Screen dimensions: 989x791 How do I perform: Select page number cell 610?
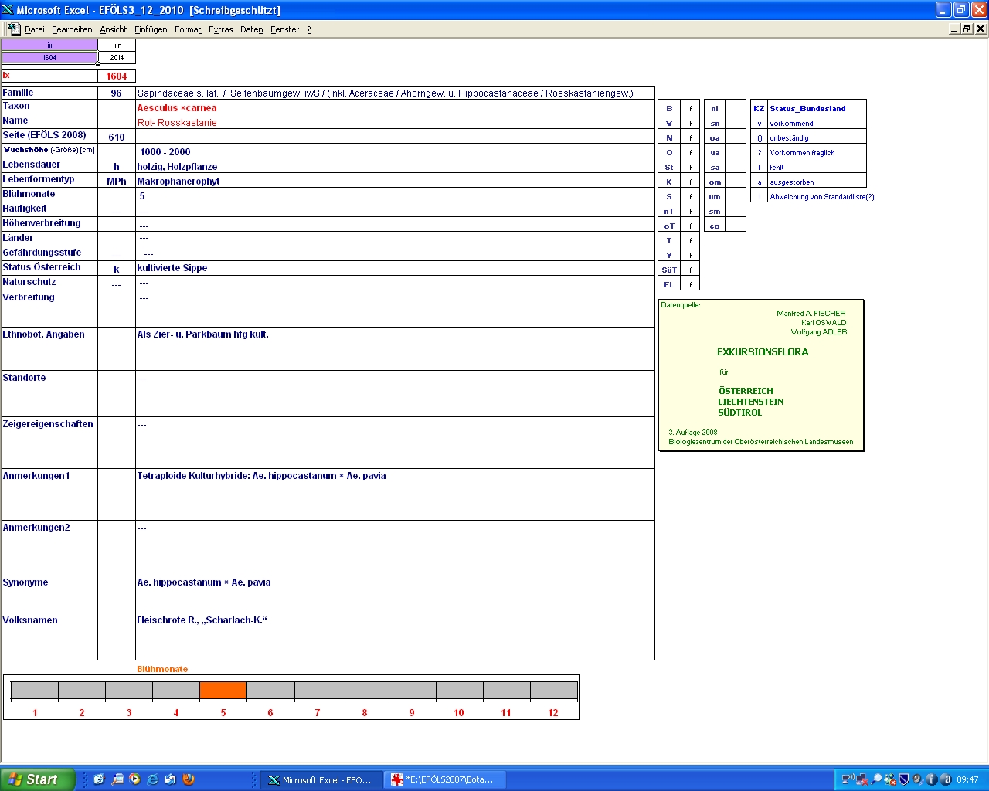pyautogui.click(x=117, y=137)
